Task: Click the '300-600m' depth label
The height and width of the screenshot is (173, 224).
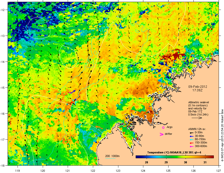Action: [x=201, y=146]
